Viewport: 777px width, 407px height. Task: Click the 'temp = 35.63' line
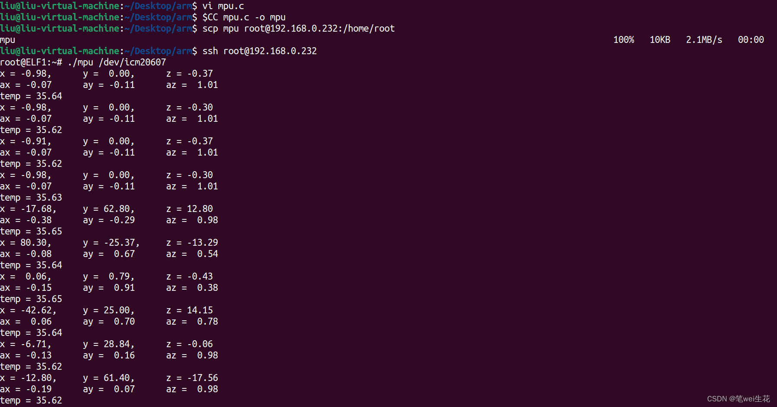31,198
